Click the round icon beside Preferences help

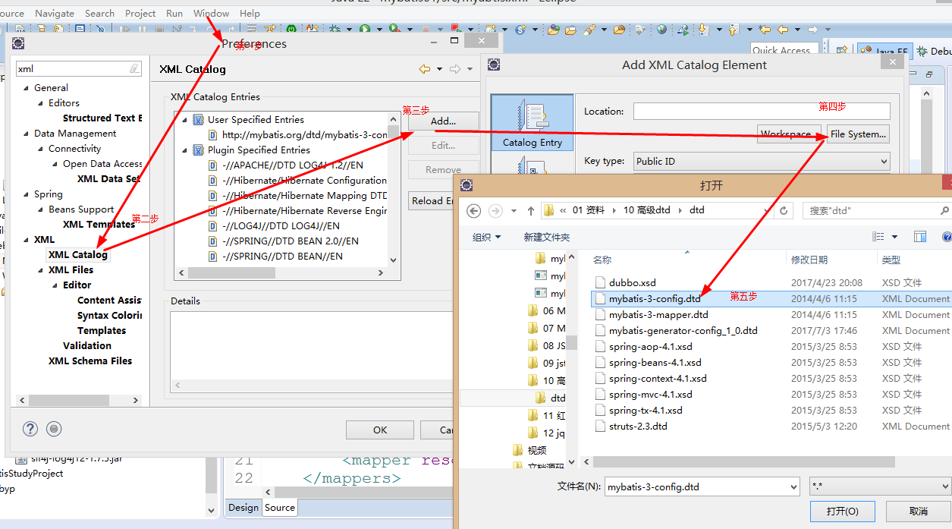[x=54, y=429]
